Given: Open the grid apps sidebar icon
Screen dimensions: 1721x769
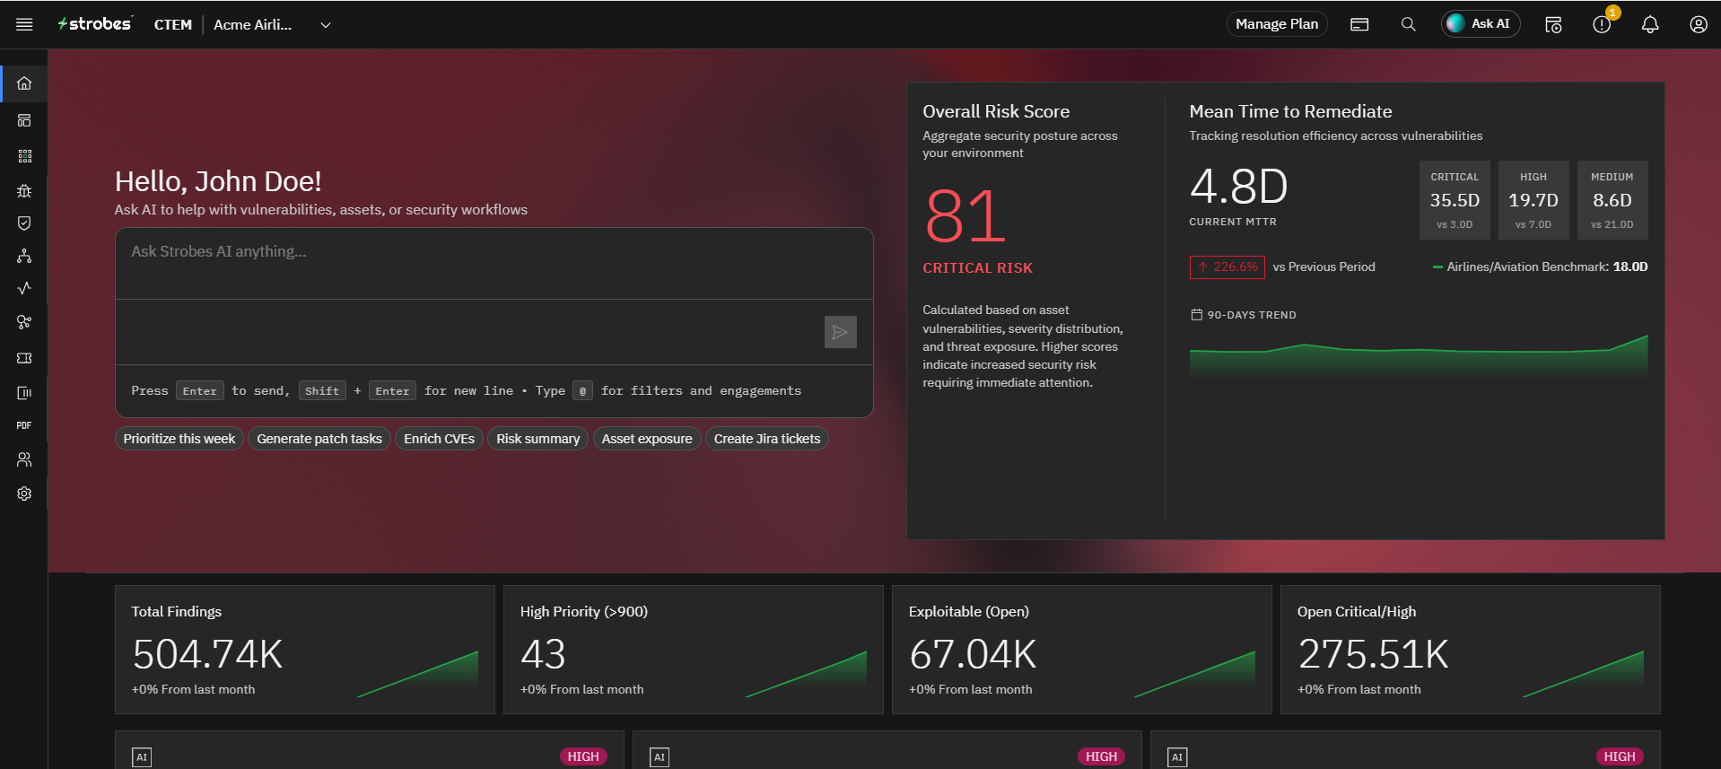Looking at the screenshot, I should point(24,156).
